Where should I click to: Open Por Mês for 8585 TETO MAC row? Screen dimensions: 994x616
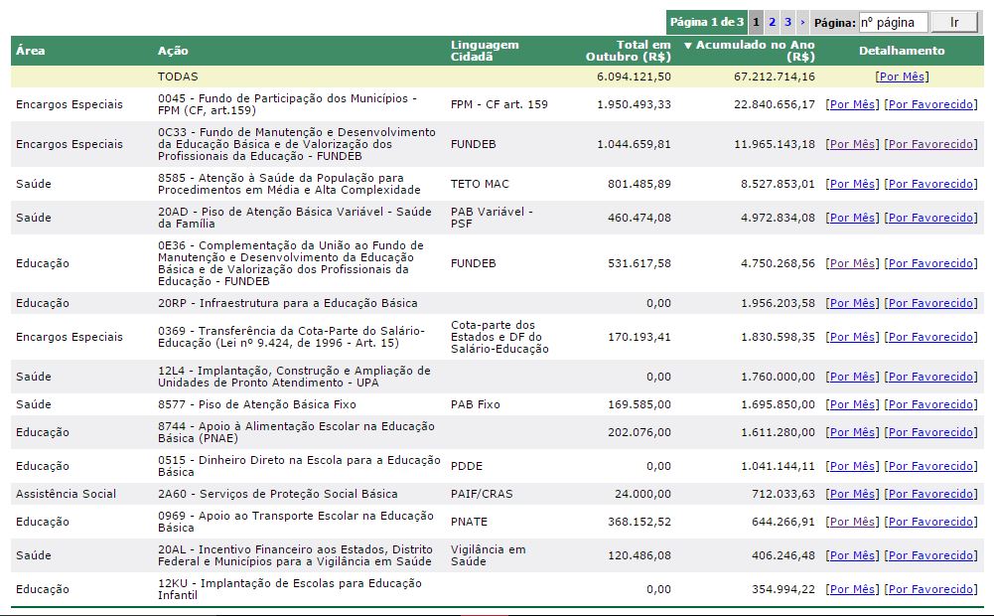pyautogui.click(x=853, y=184)
